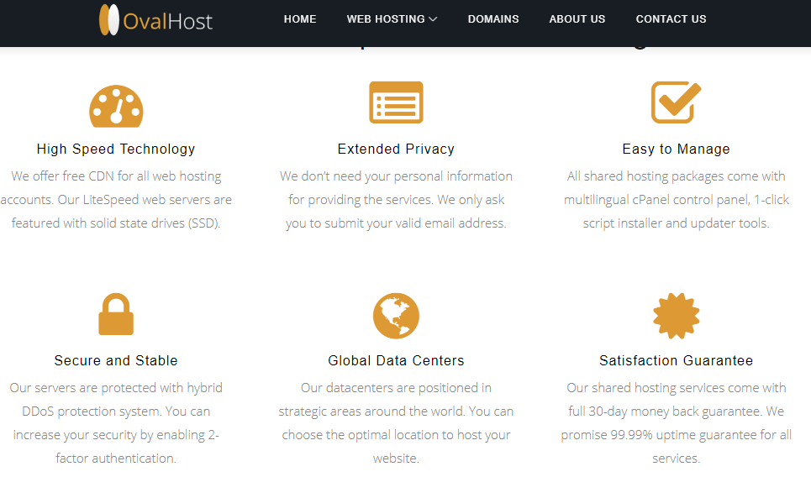
Task: Open the Home menu item
Action: [300, 19]
